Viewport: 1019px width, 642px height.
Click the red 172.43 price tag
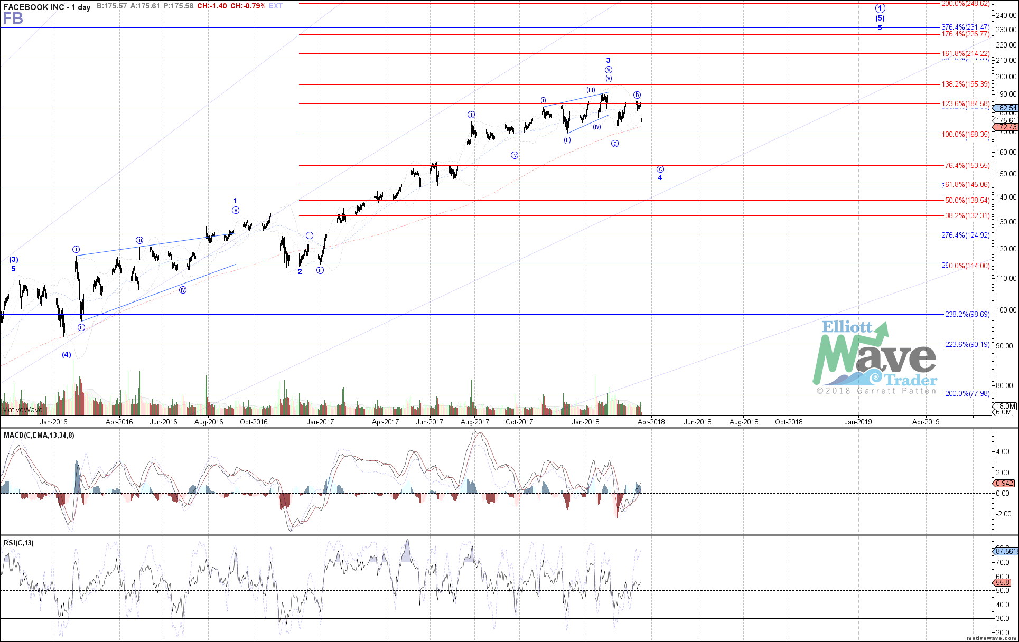coord(1005,127)
